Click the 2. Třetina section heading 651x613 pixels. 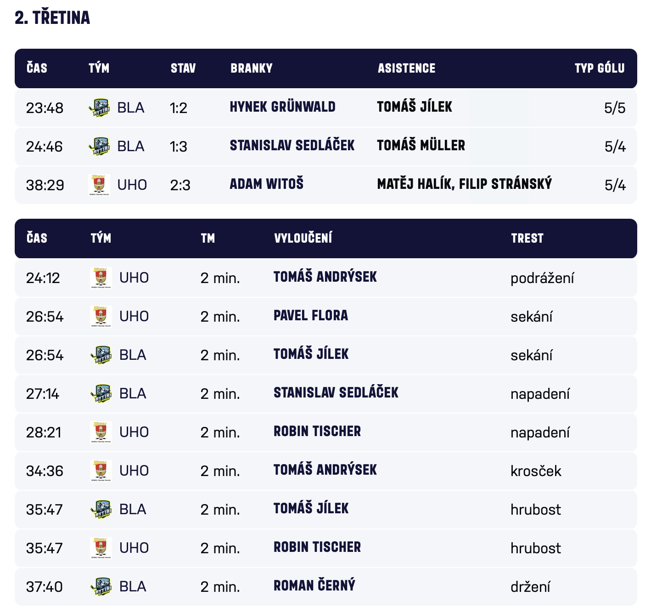[x=52, y=18]
